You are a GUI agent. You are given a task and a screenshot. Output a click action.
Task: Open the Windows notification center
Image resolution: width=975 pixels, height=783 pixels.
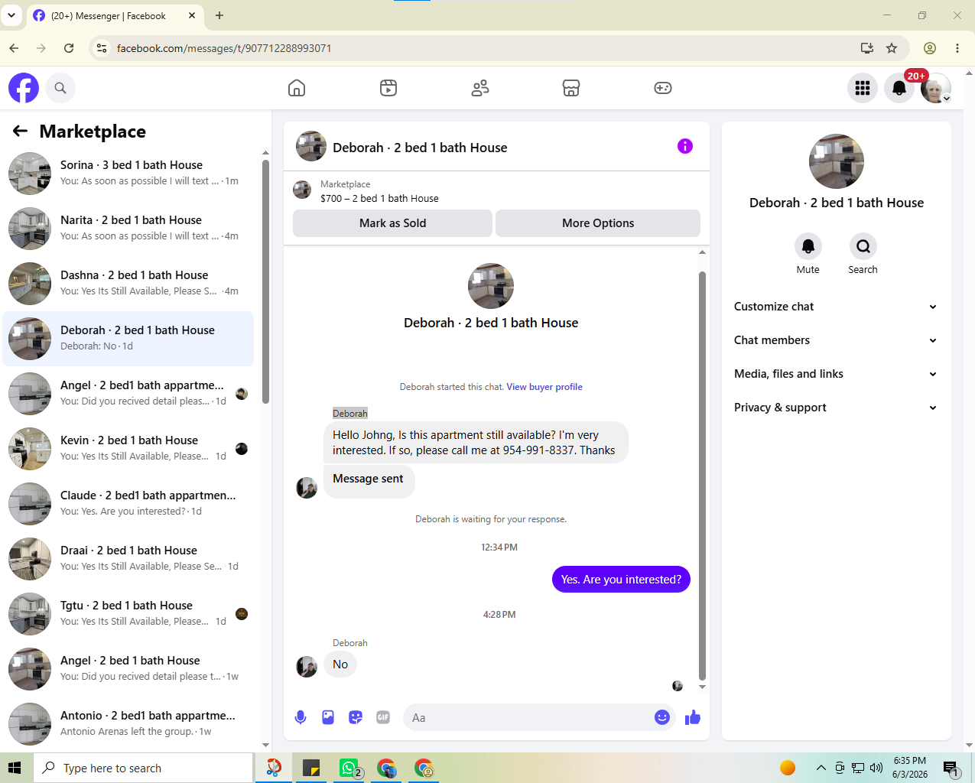click(x=951, y=768)
